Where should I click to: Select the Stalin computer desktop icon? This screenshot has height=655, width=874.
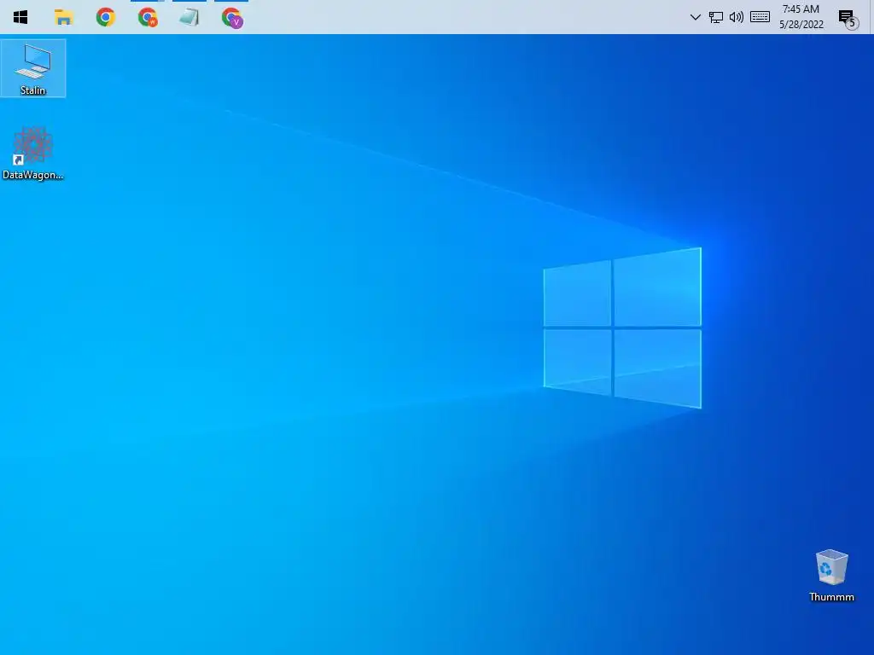pyautogui.click(x=33, y=68)
